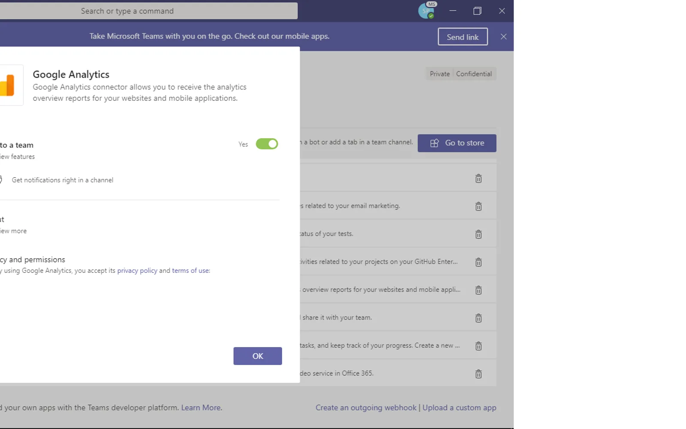Image resolution: width=686 pixels, height=429 pixels.
Task: Click Create an outgoing webhook
Action: (366, 408)
